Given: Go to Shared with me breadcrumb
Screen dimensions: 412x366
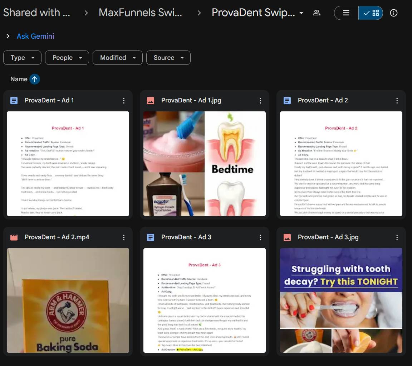Looking at the screenshot, I should 36,13.
